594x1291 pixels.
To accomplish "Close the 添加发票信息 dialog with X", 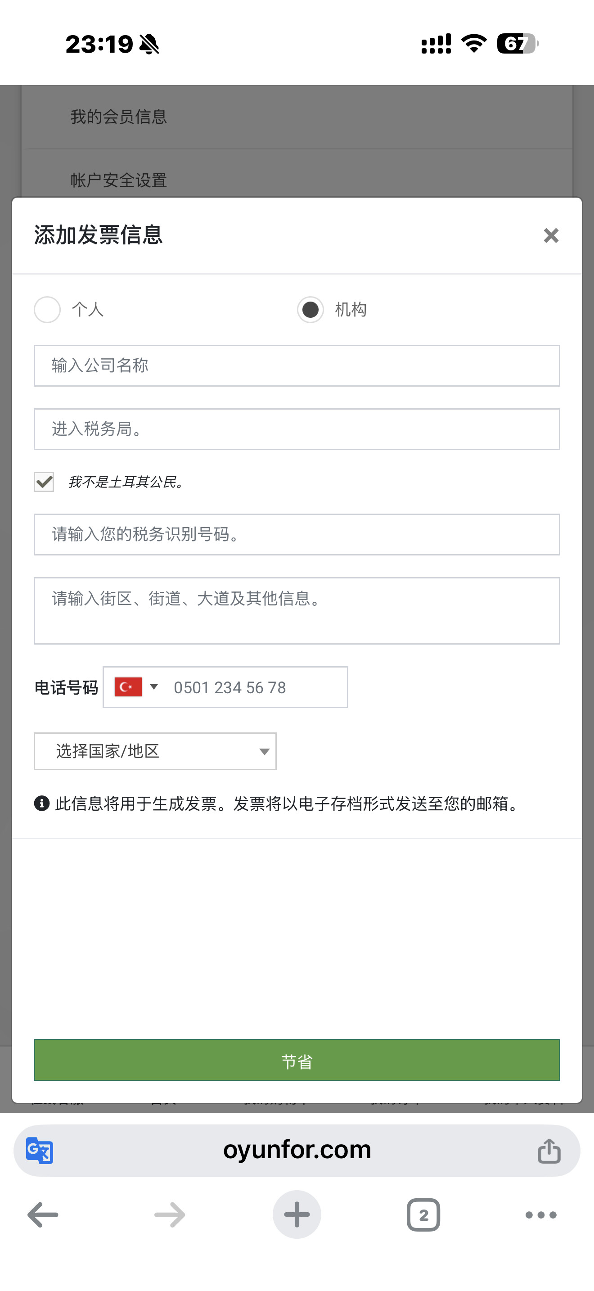I will (551, 235).
